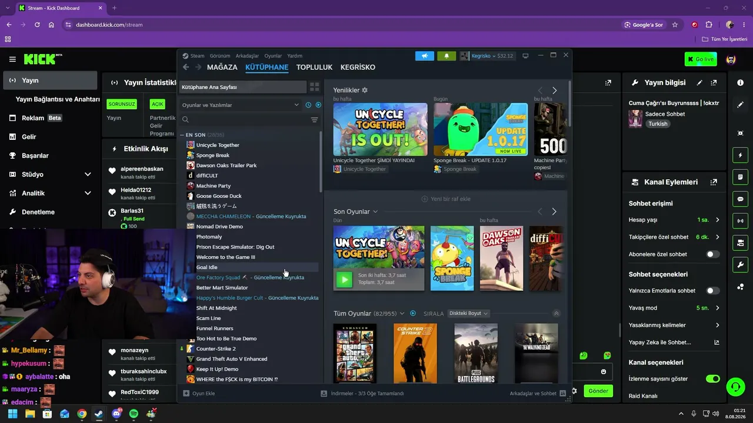Screen dimensions: 753x423
Task: Click the recent-activity clock filter in Steam library
Action: [308, 105]
